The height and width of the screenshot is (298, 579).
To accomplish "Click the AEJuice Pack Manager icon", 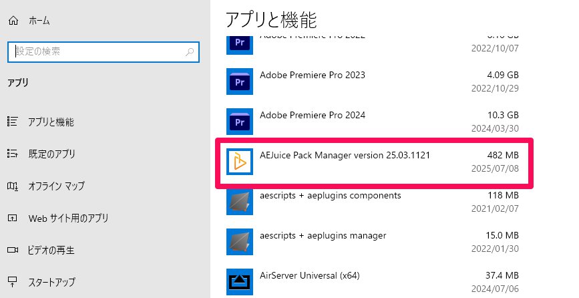I will point(240,162).
